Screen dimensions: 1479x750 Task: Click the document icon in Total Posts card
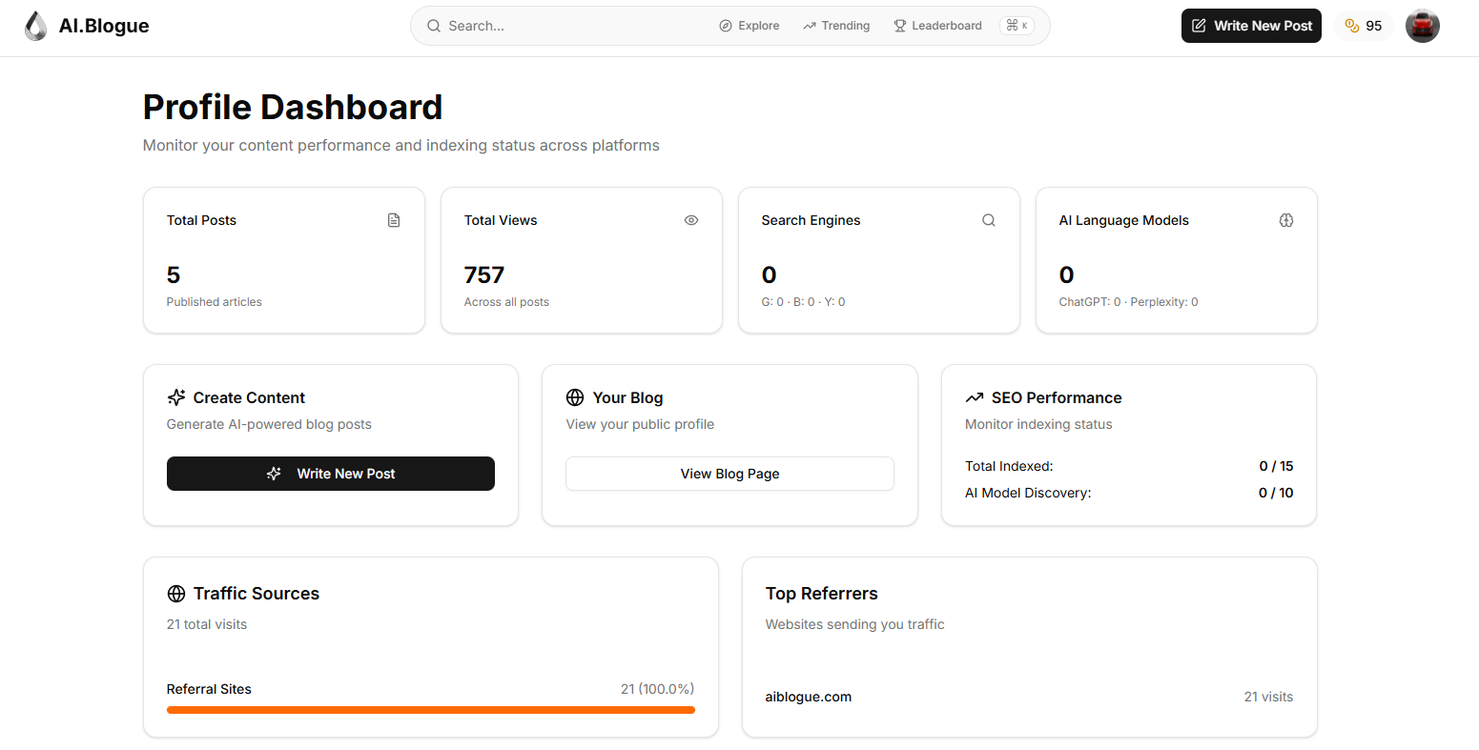point(394,220)
